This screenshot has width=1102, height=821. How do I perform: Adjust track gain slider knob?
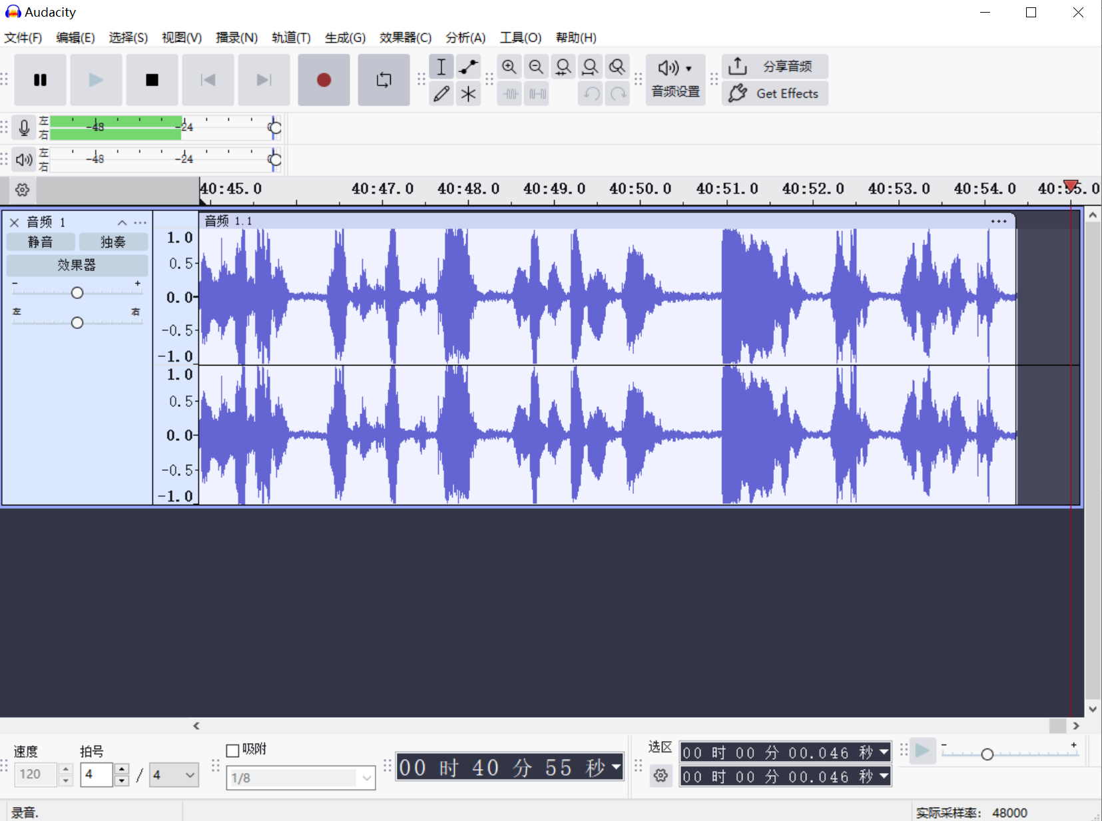(77, 293)
